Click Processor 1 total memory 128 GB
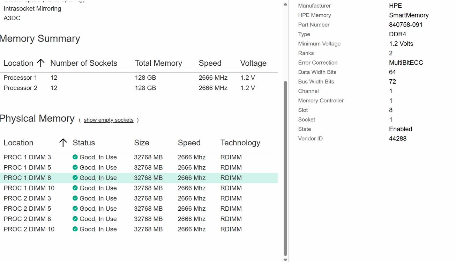The width and height of the screenshot is (456, 262). coord(145,78)
